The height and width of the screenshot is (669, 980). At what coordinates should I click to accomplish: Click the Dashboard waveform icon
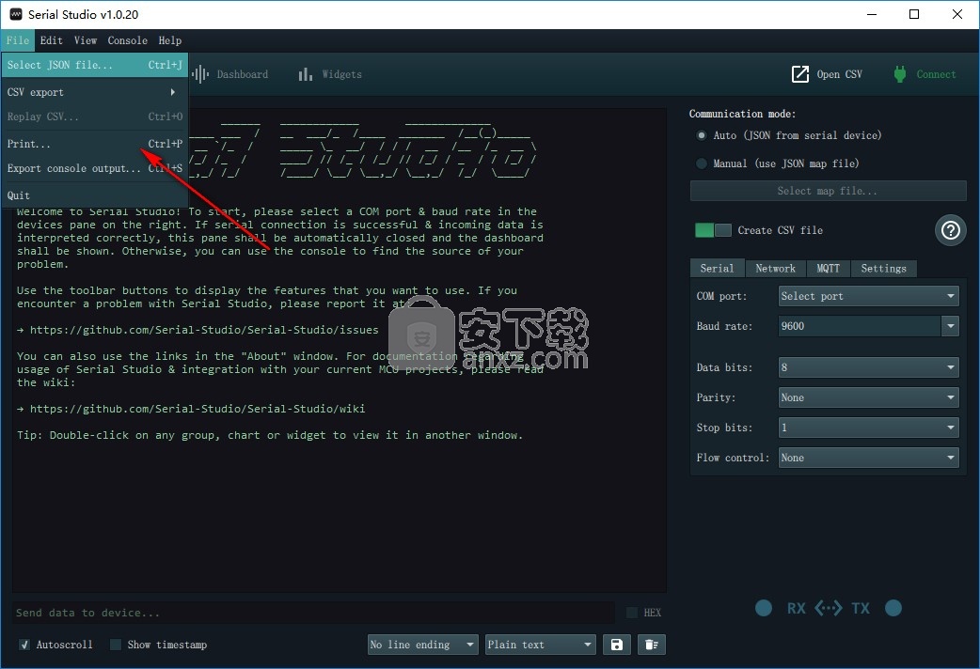(200, 74)
